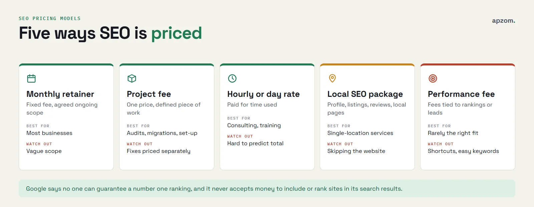Click 'Fixed fee, agreed ongoing scope' description
The image size is (534, 207).
pyautogui.click(x=62, y=109)
